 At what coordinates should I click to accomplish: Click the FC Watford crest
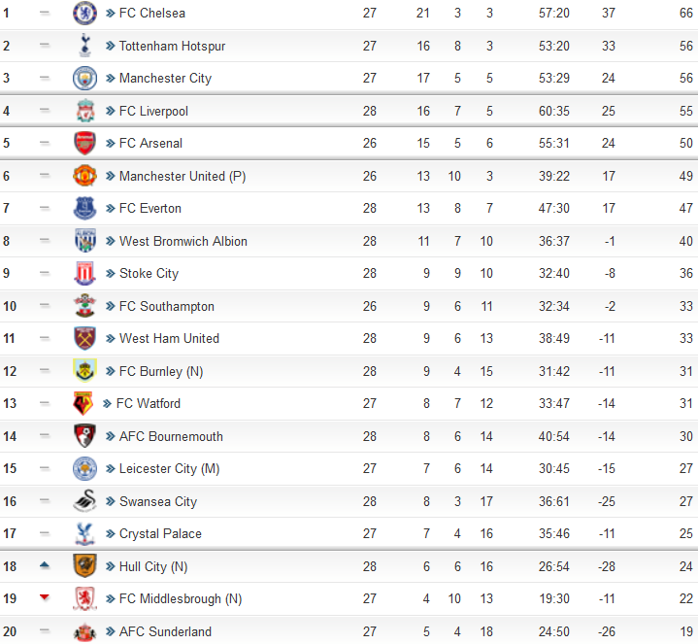83,403
